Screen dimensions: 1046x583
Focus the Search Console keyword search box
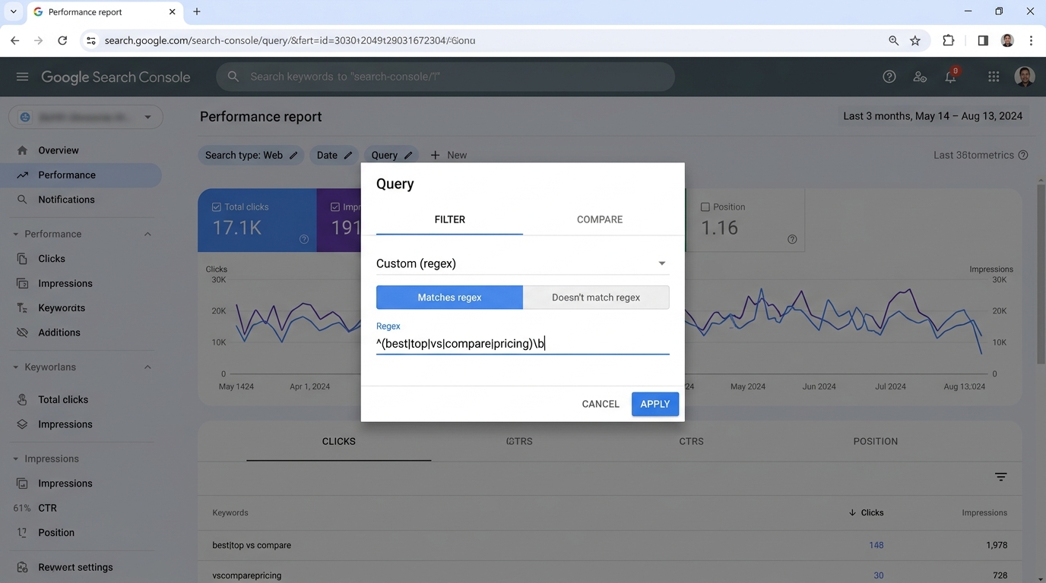[445, 77]
